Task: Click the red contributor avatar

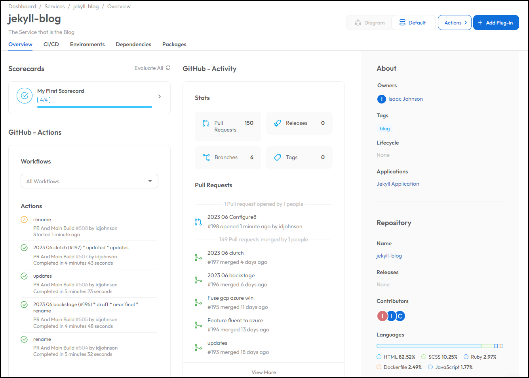Action: [x=382, y=316]
